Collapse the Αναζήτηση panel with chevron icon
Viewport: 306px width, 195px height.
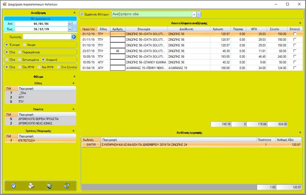tap(74, 13)
